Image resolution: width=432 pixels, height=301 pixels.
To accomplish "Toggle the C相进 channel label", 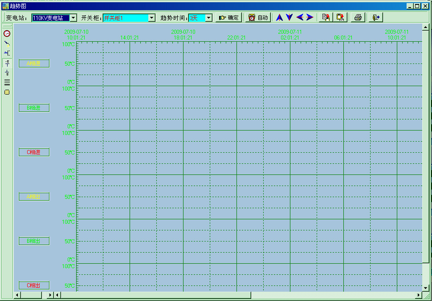I will pos(34,152).
